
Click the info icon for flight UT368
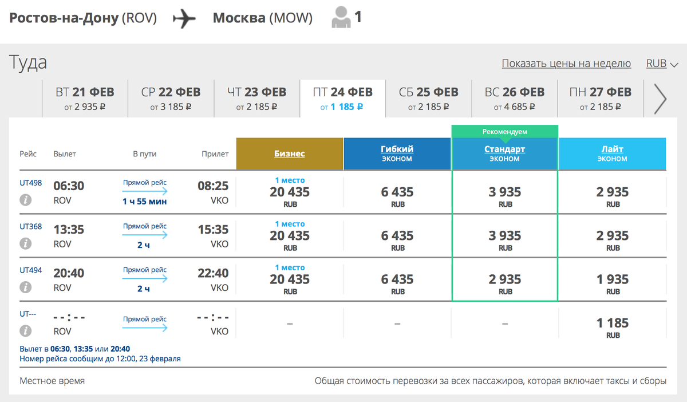tap(26, 243)
